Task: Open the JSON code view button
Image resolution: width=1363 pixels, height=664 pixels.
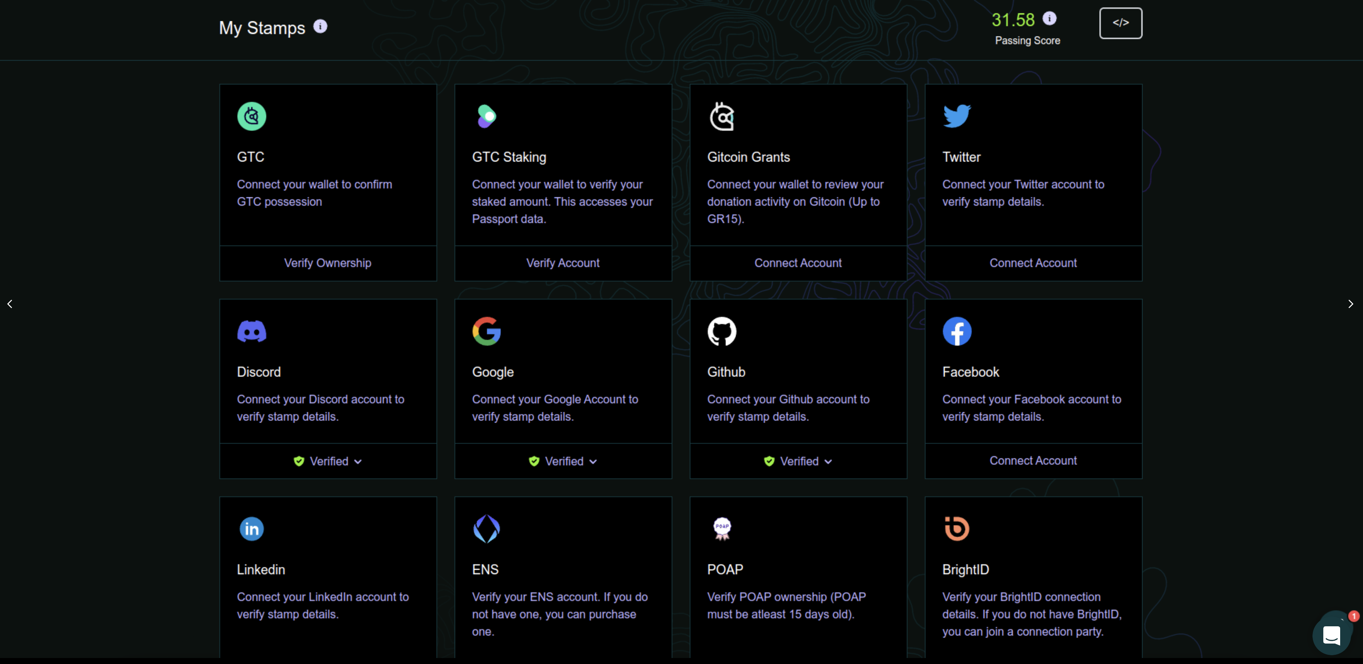Action: 1120,23
